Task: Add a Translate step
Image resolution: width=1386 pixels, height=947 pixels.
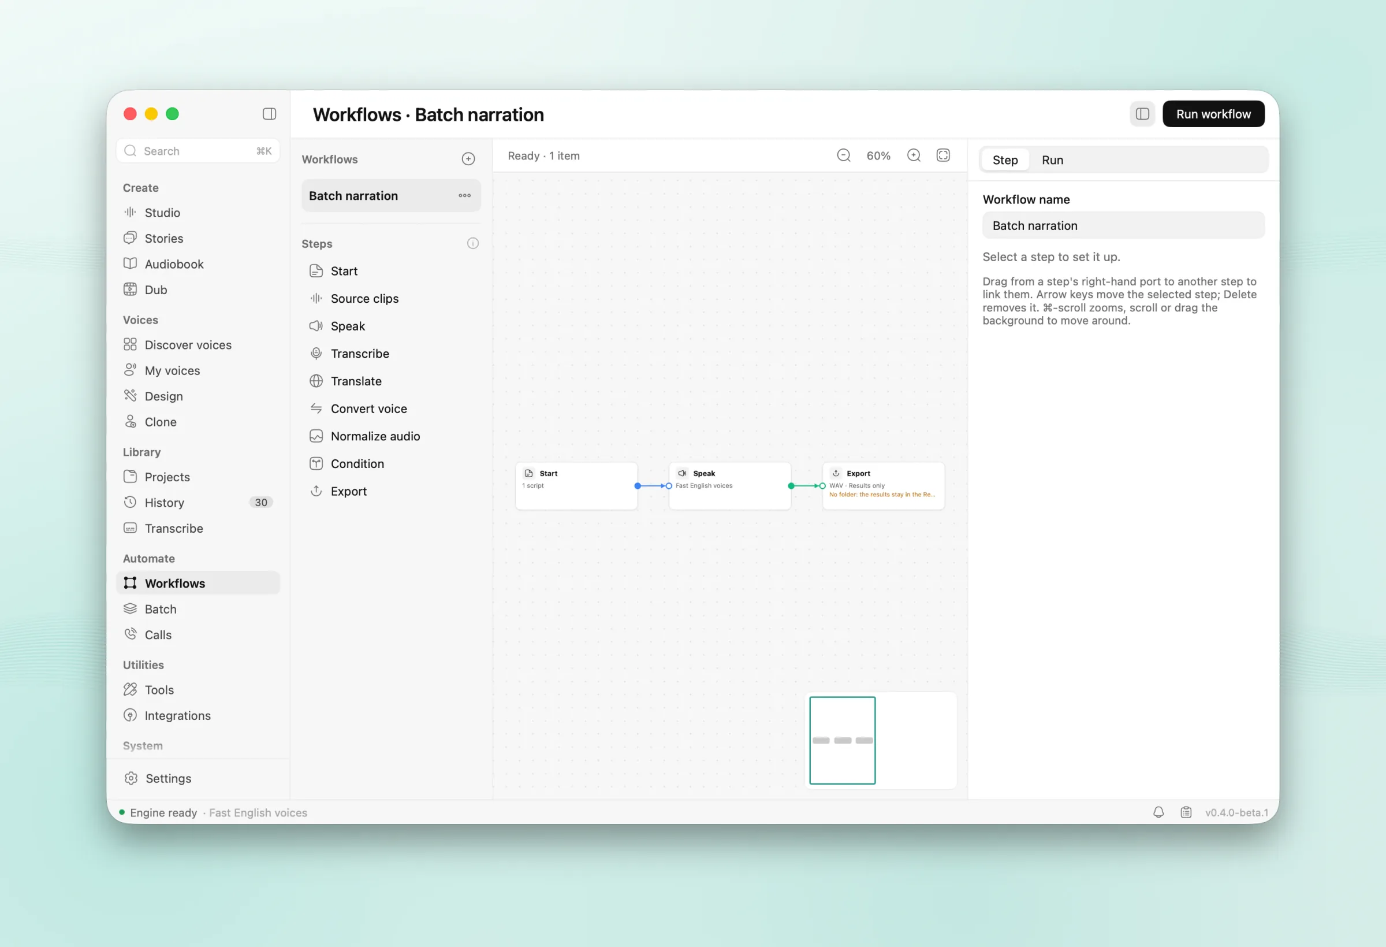Action: 391,381
